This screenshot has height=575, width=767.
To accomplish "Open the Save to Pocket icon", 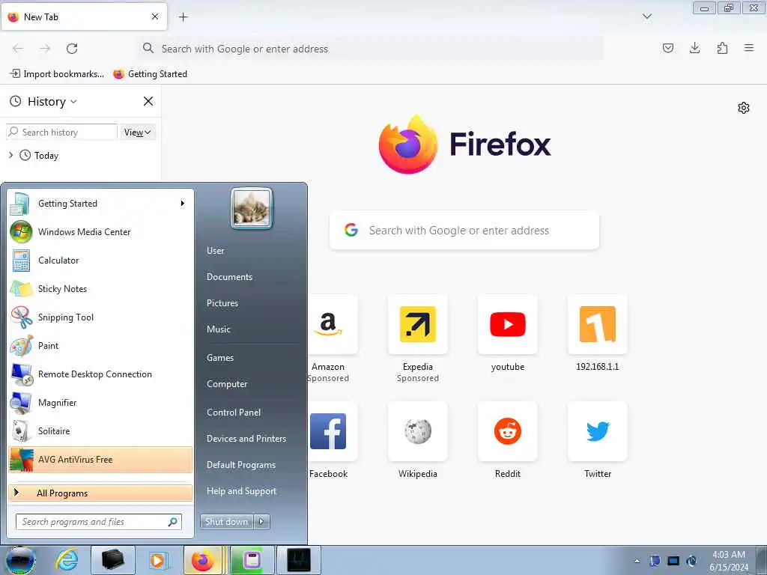I will coord(667,48).
